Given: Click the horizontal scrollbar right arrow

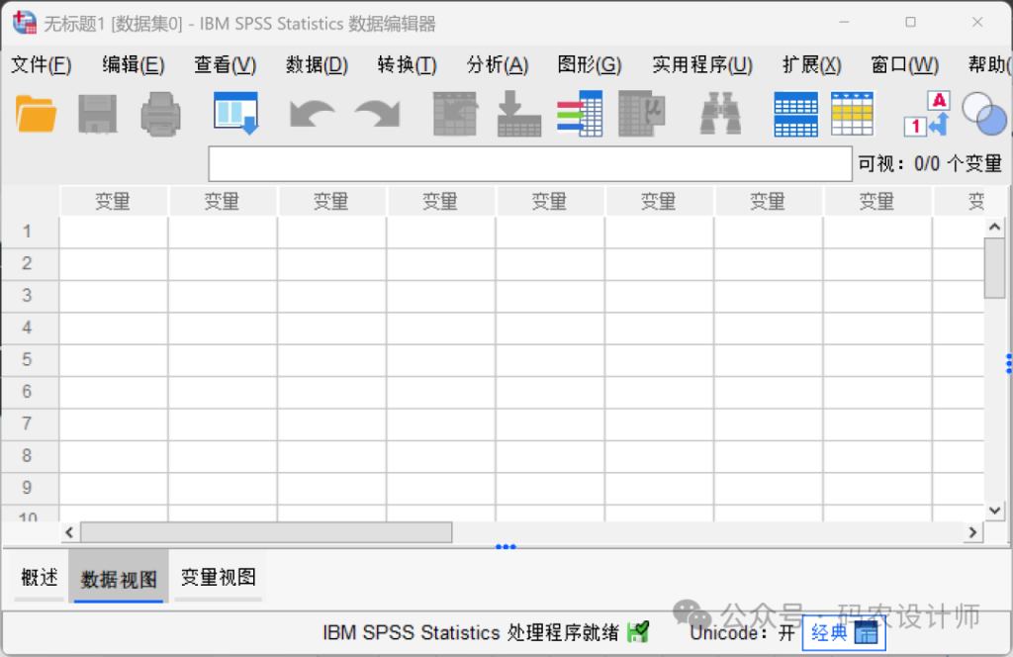Looking at the screenshot, I should (x=973, y=532).
